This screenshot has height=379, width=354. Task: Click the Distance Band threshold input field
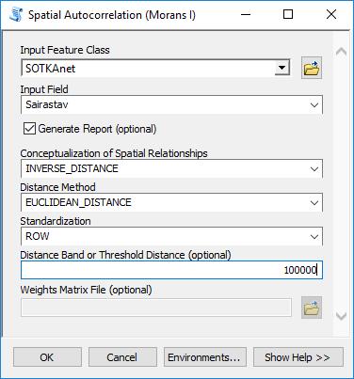[171, 270]
